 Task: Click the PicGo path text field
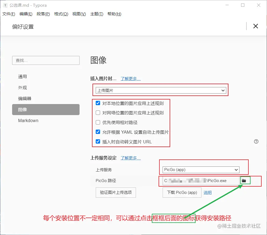click(x=201, y=181)
